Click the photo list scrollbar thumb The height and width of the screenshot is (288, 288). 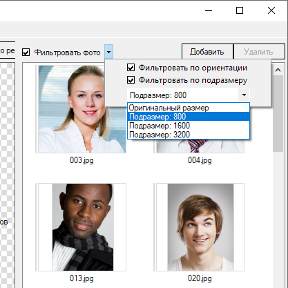coord(278,113)
